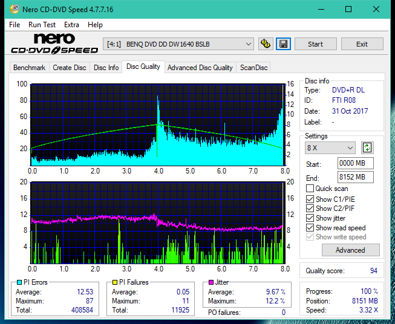Maximize the Nero CD-DVD Speed window
Image resolution: width=395 pixels, height=324 pixels.
[348, 9]
